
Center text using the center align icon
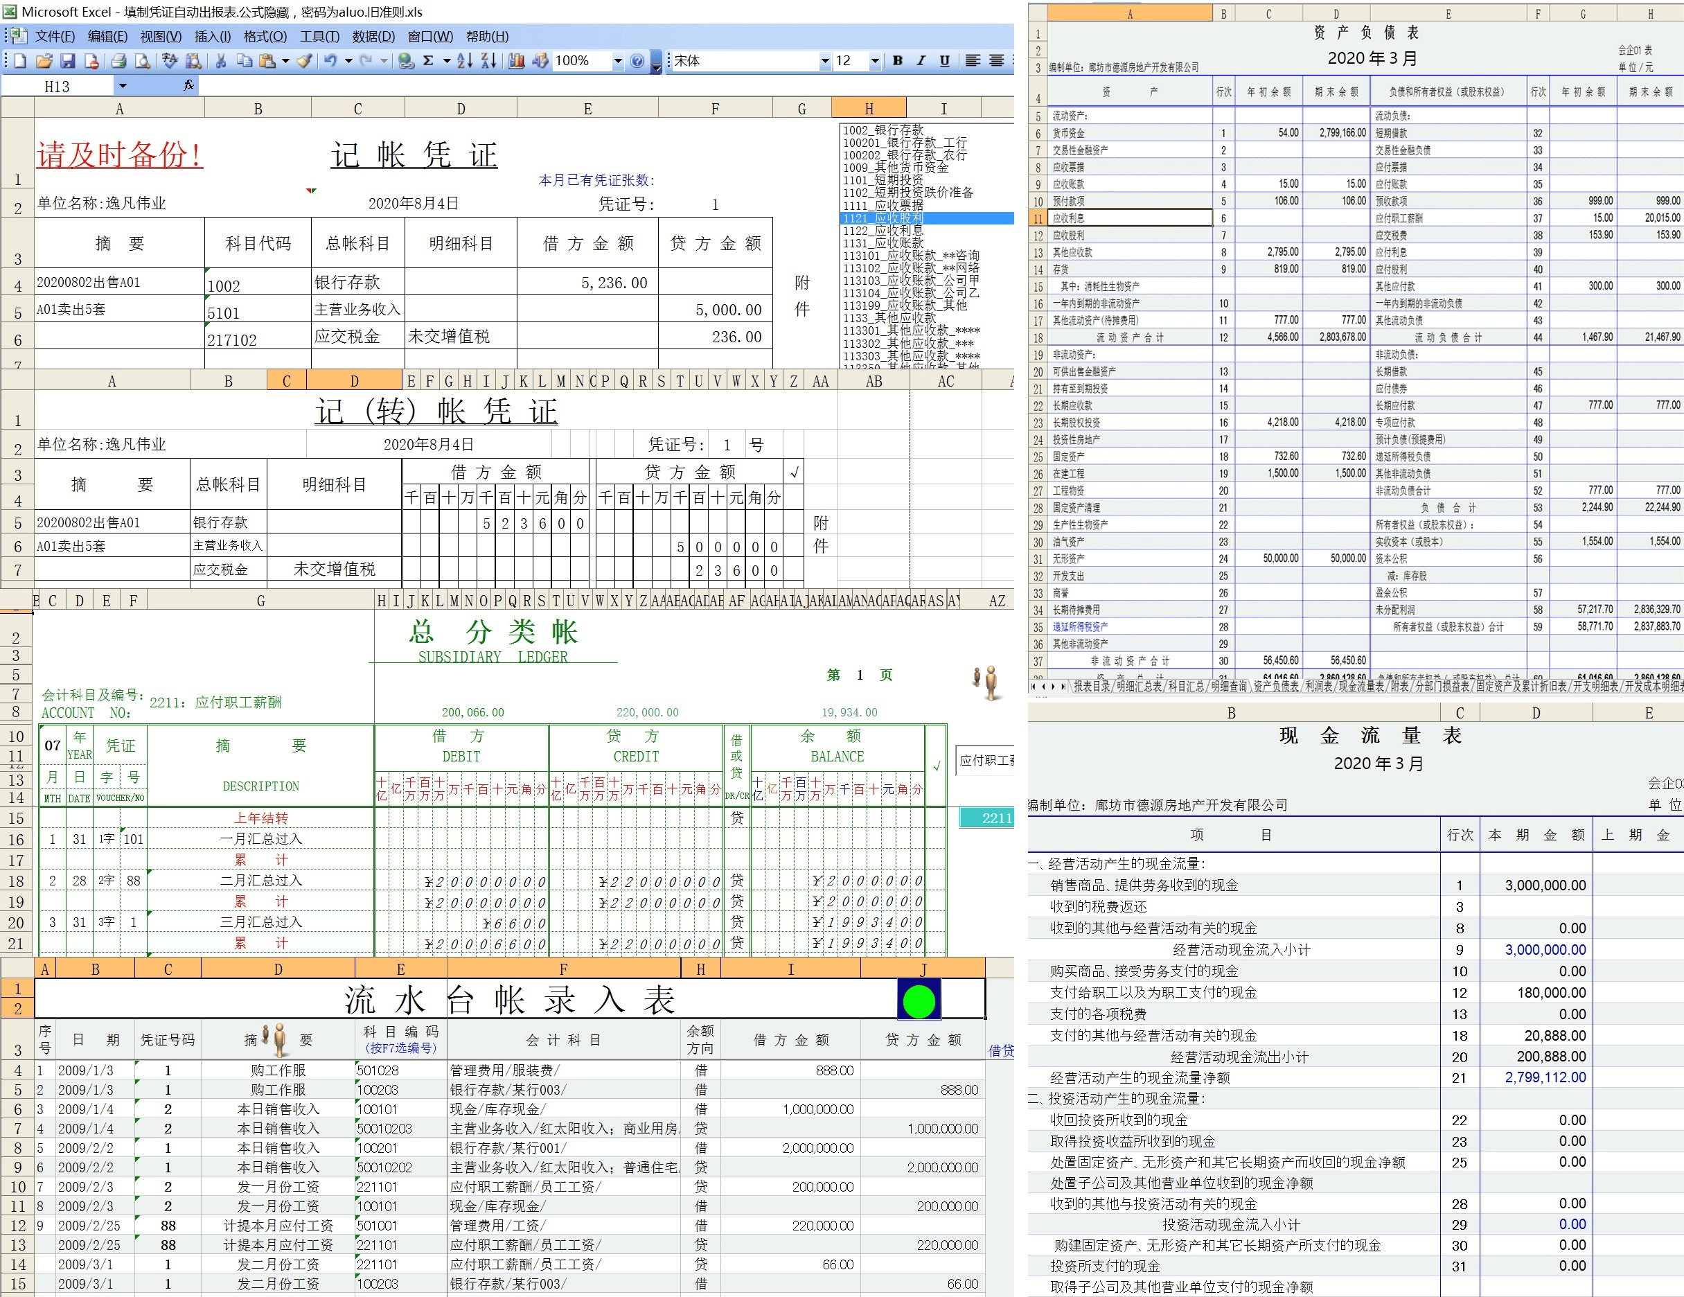coord(997,61)
